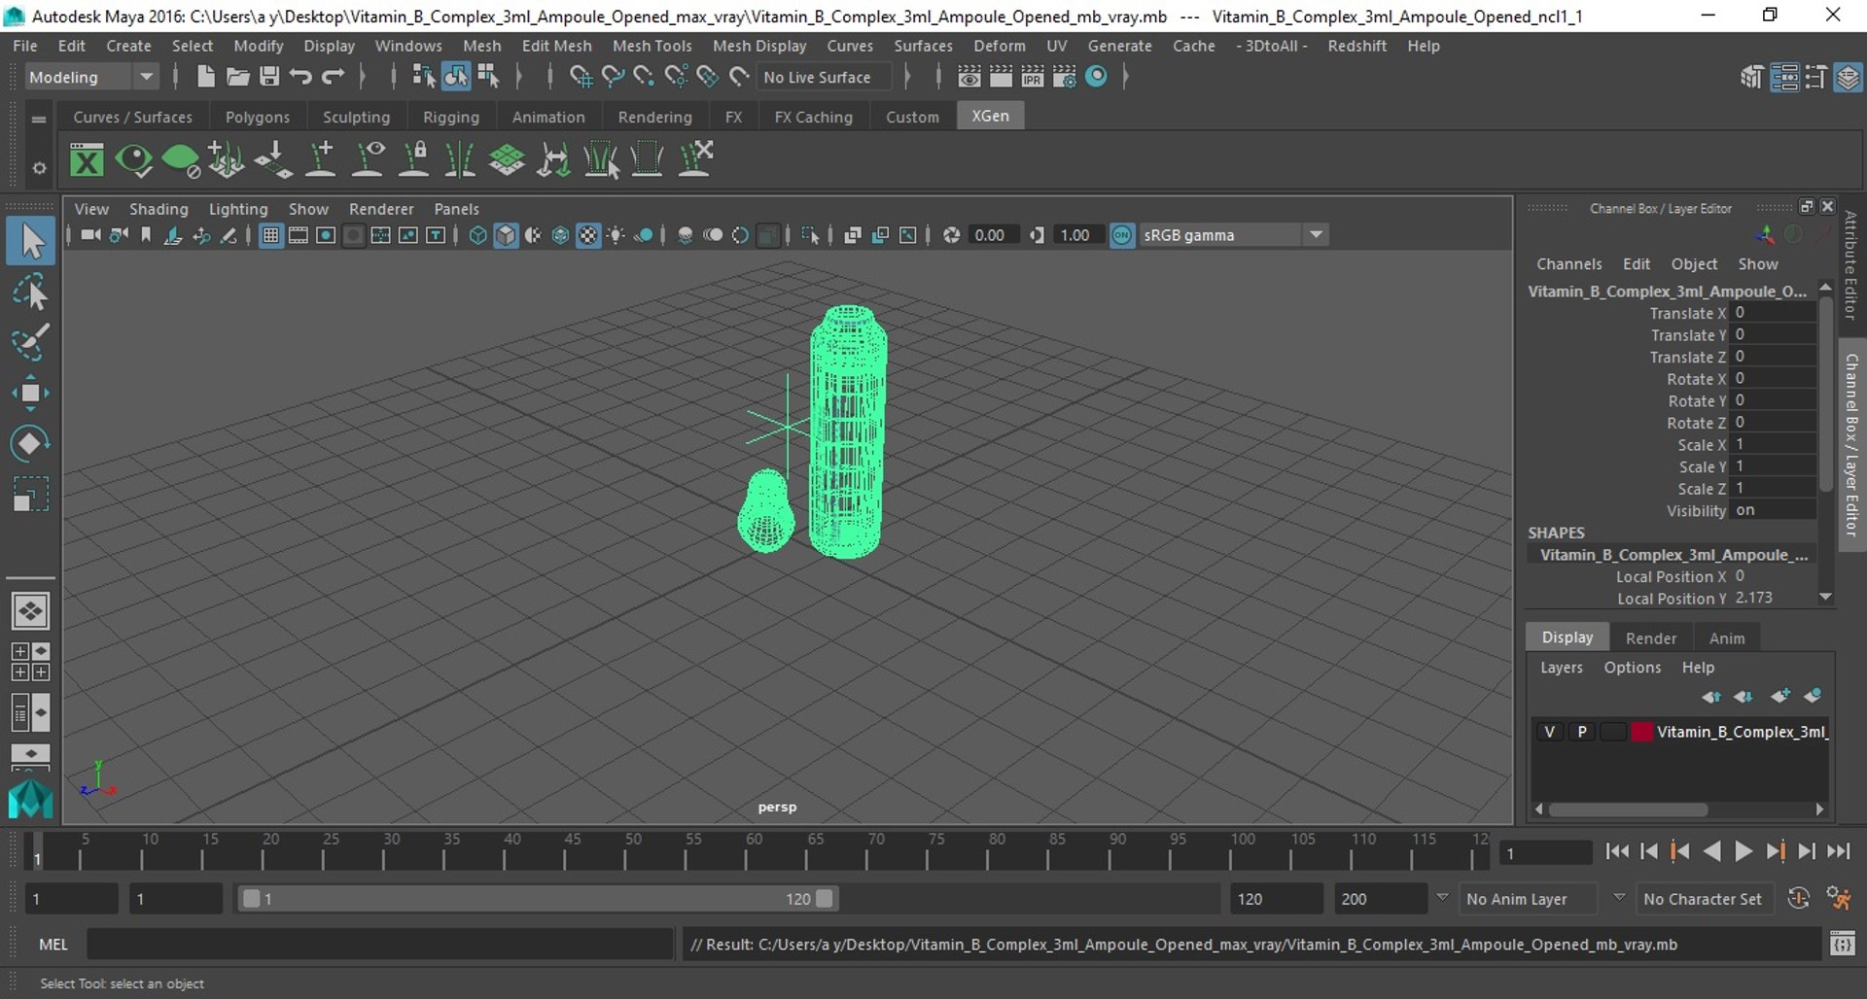This screenshot has height=999, width=1867.
Task: Switch to the Render layer tab
Action: coord(1650,638)
